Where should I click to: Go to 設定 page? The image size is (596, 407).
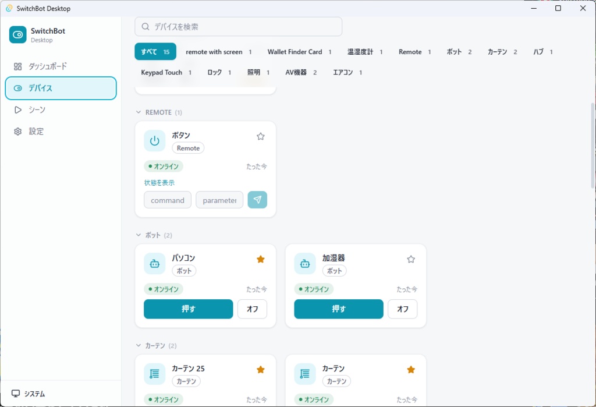pyautogui.click(x=61, y=132)
